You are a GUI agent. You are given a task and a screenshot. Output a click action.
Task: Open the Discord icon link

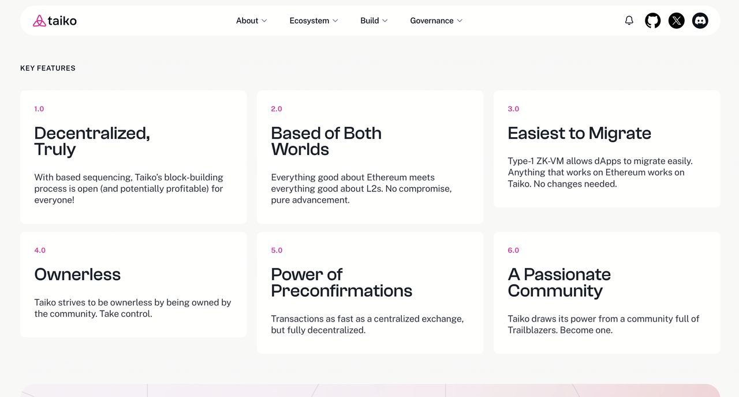(x=700, y=21)
